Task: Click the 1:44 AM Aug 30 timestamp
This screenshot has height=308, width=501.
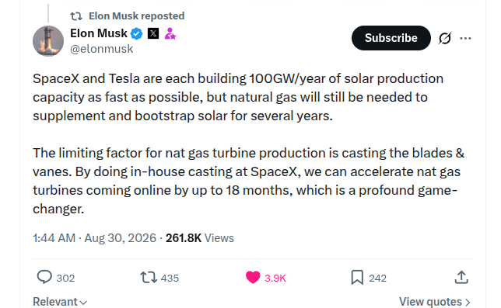Action: 94,238
